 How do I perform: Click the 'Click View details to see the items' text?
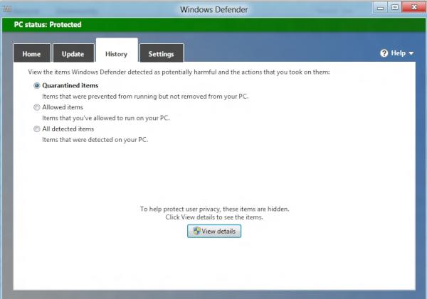214,217
